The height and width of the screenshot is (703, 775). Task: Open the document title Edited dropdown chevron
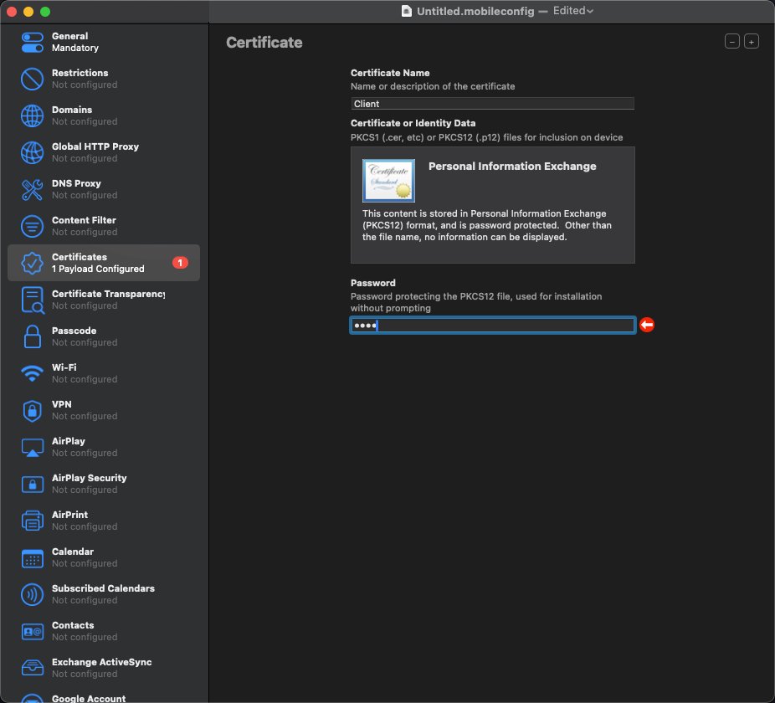[591, 11]
